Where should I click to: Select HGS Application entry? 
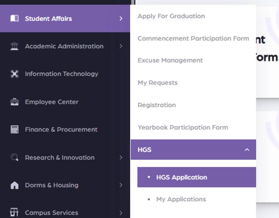pyautogui.click(x=181, y=177)
